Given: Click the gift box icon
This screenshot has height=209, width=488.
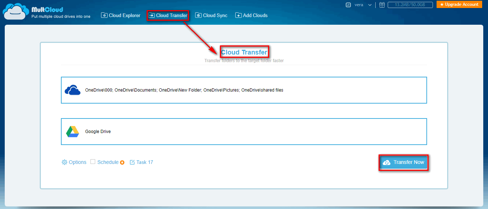Looking at the screenshot, I should point(382,5).
